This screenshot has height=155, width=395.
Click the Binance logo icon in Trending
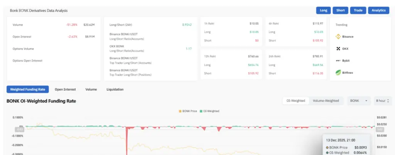pos(338,37)
